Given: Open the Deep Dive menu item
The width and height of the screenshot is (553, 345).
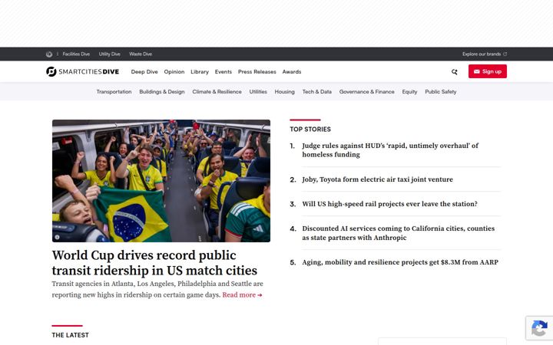Looking at the screenshot, I should click(x=144, y=72).
